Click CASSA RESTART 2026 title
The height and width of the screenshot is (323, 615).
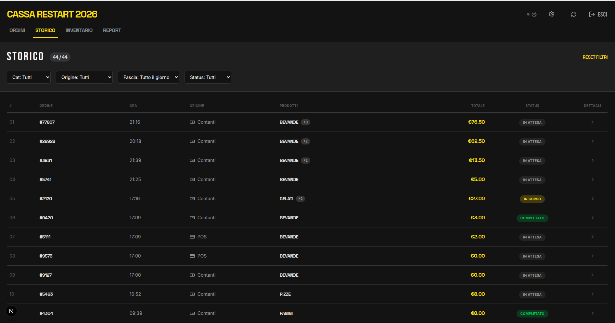(x=52, y=14)
